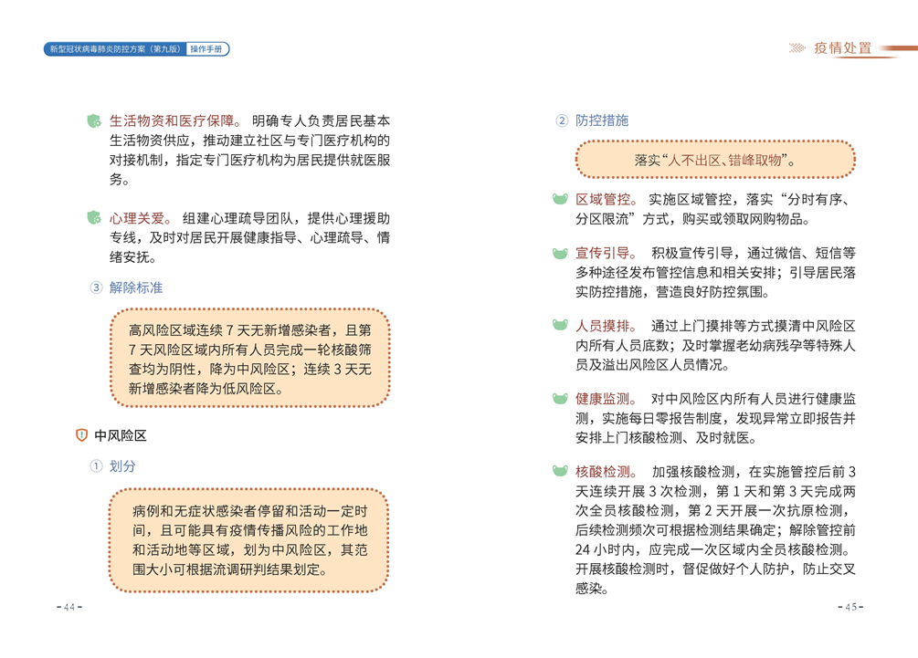Click the circled number ① before 划分
Image resolution: width=918 pixels, height=658 pixels.
[96, 466]
